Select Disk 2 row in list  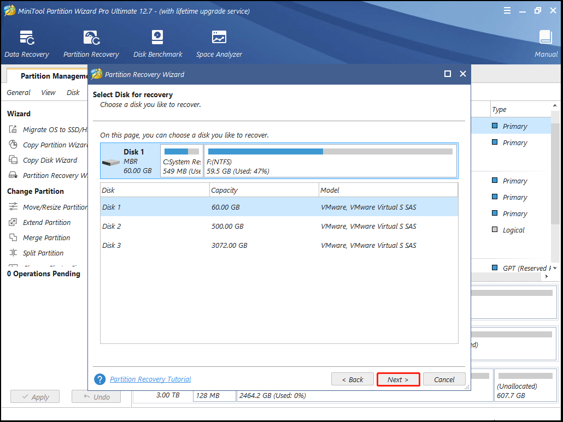pyautogui.click(x=279, y=226)
